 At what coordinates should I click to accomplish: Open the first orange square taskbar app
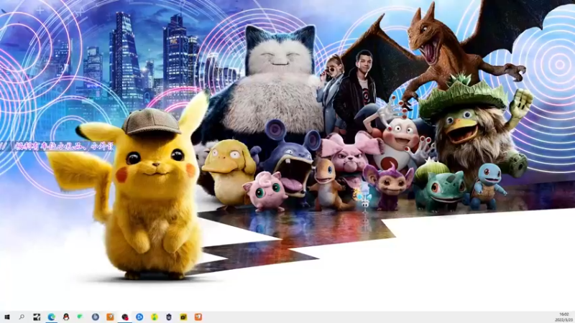[110, 317]
